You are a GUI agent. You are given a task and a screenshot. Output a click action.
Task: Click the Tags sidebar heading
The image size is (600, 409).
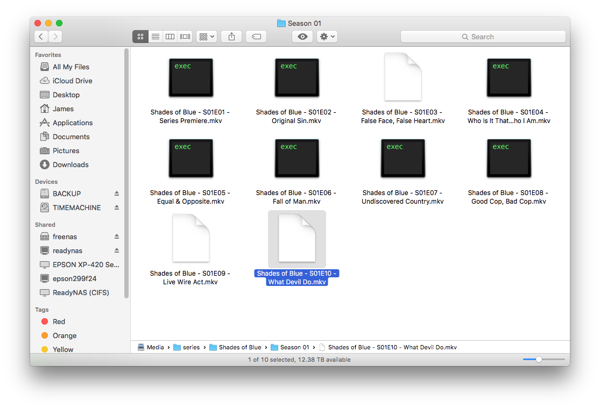tap(42, 310)
